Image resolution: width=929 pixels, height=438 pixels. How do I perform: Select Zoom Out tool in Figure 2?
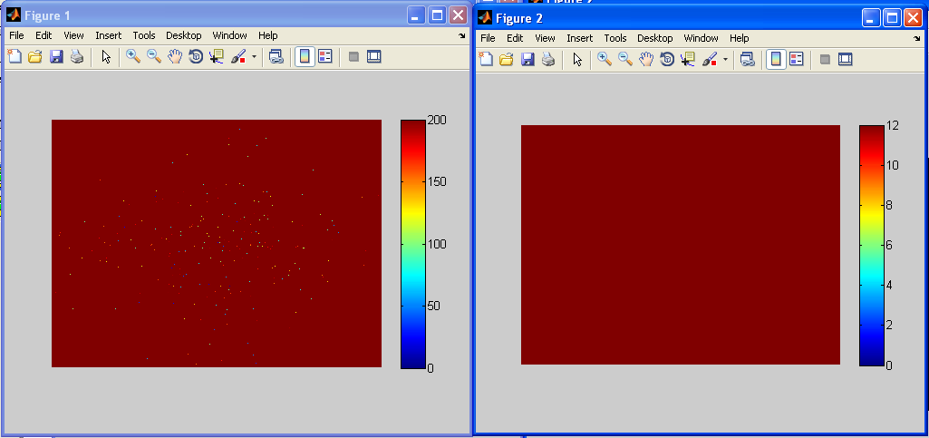pyautogui.click(x=625, y=59)
